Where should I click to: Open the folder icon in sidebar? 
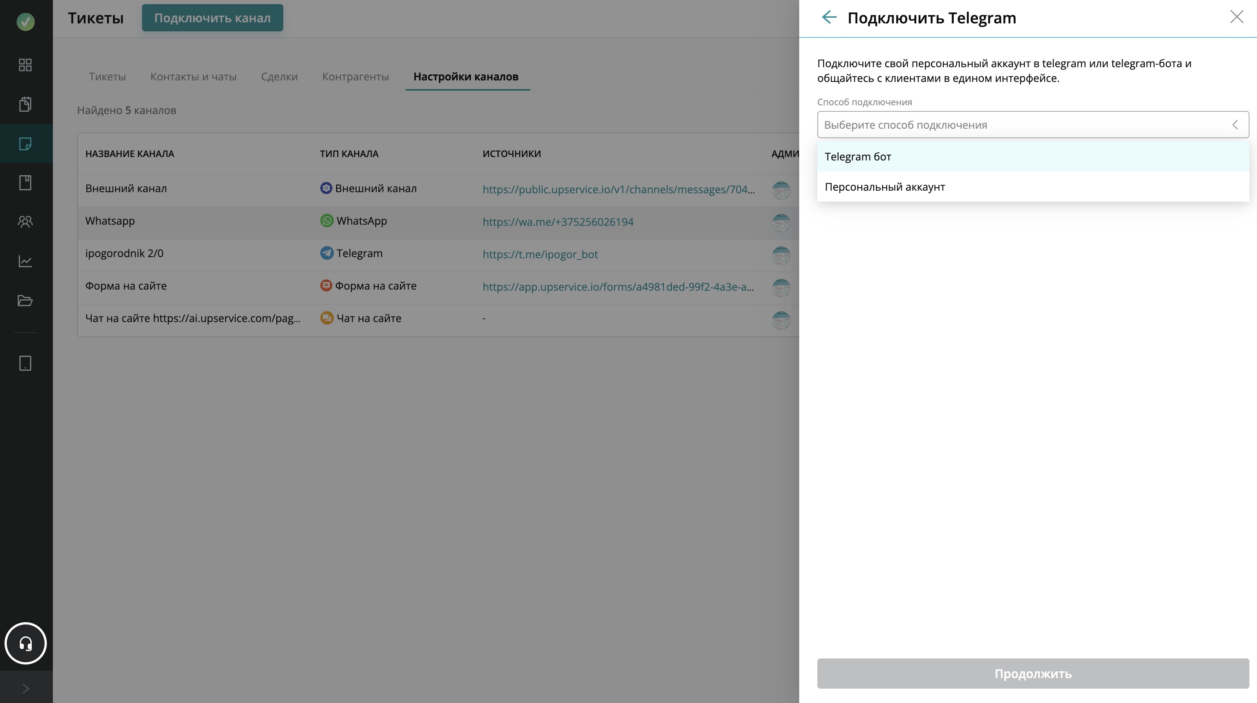tap(25, 300)
